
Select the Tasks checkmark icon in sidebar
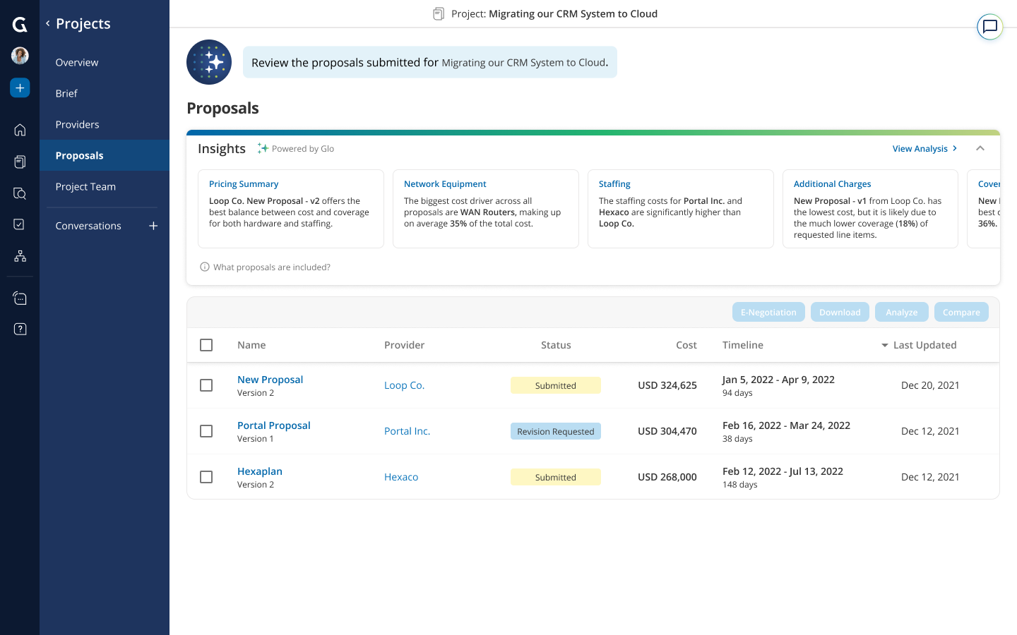[x=19, y=224]
